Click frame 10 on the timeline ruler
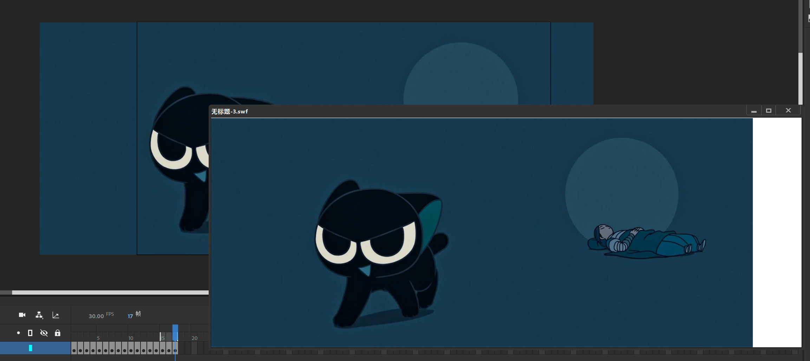This screenshot has height=361, width=810. pos(131,338)
